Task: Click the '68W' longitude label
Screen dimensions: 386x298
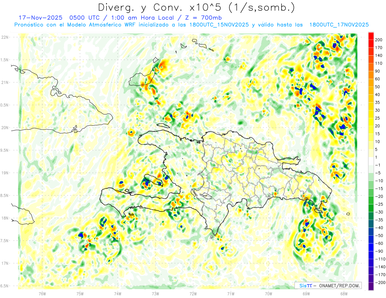Action: coord(344,293)
